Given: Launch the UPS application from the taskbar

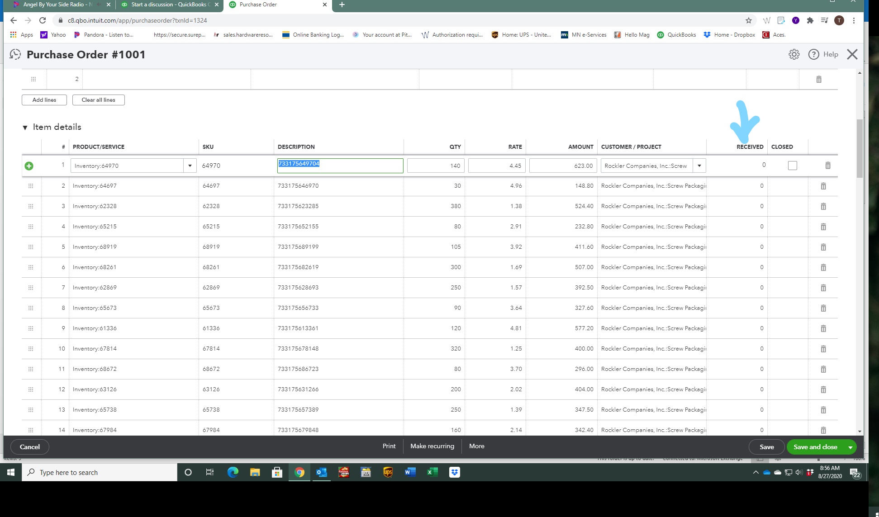Looking at the screenshot, I should point(388,472).
